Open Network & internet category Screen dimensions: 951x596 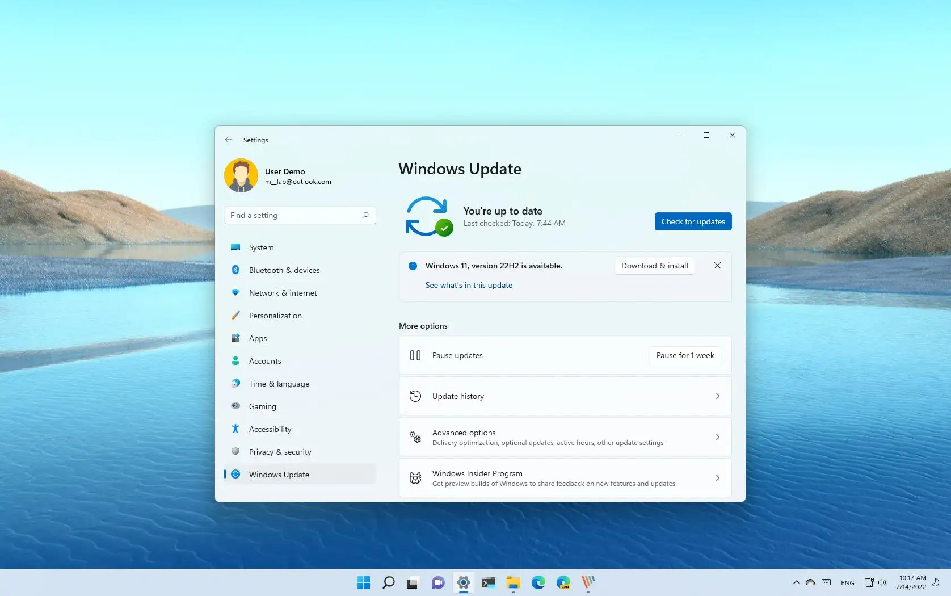(x=300, y=293)
